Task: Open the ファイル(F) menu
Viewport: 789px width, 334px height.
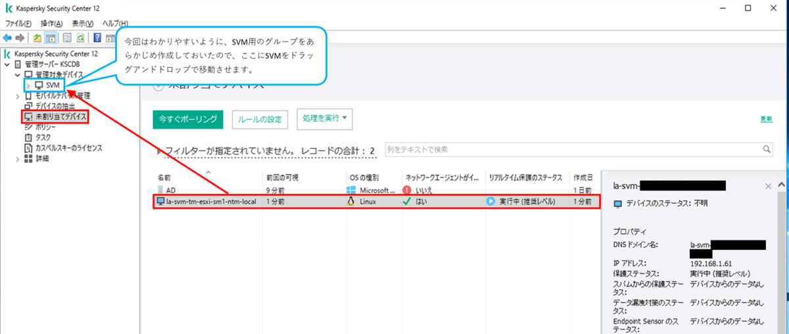Action: [x=18, y=23]
